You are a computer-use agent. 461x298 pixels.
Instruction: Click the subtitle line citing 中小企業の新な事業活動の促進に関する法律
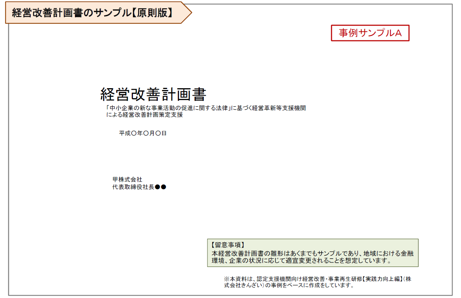[x=206, y=108]
